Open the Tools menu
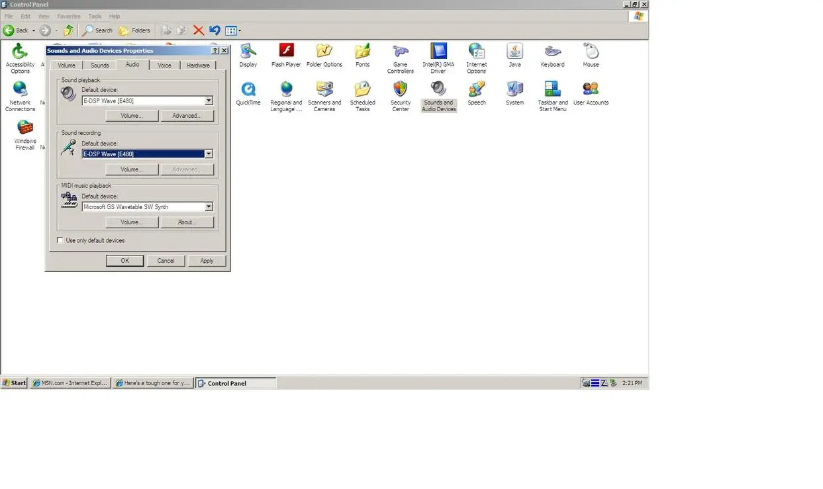The width and height of the screenshot is (823, 489). [95, 16]
